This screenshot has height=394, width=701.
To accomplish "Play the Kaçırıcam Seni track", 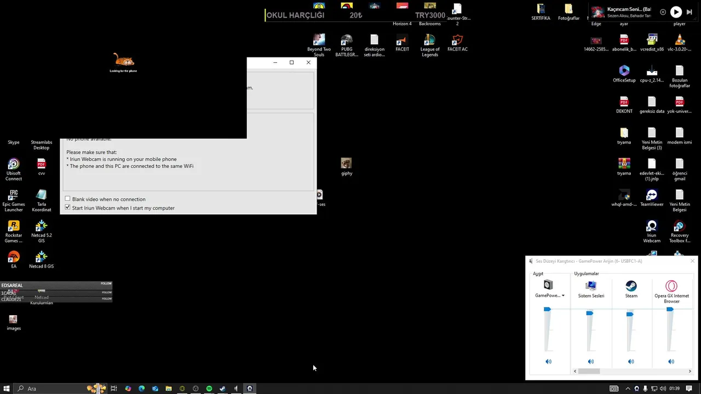I will pyautogui.click(x=676, y=12).
